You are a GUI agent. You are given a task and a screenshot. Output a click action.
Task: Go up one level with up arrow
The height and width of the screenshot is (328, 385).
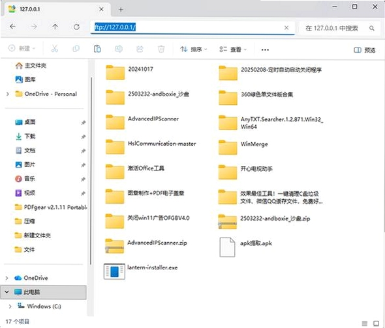point(55,27)
